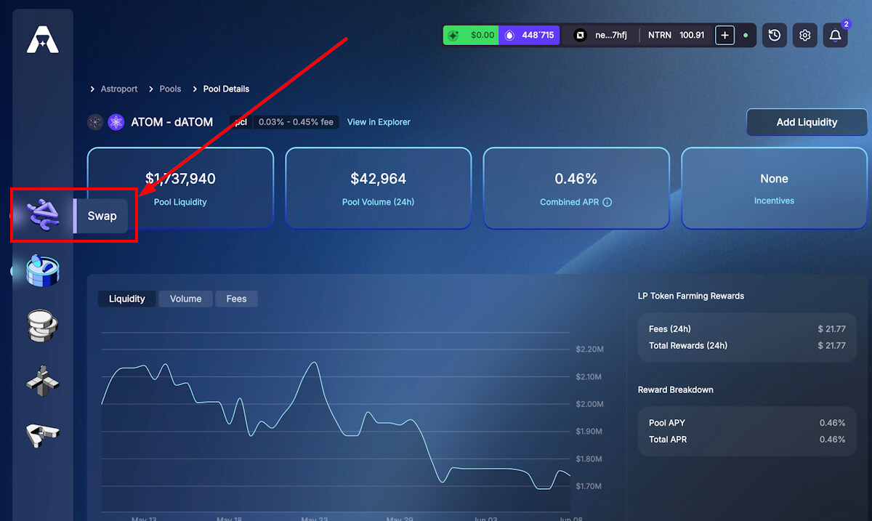
Task: Click the green $0.00 balance badge
Action: pyautogui.click(x=471, y=35)
